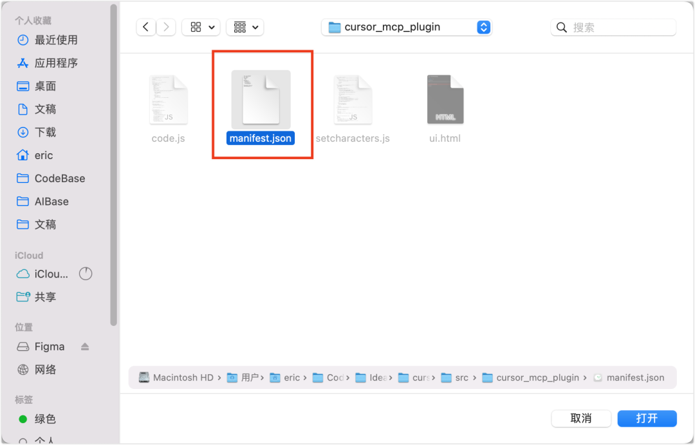Open 最近使用 in the sidebar
Screen dimensions: 695x445
pyautogui.click(x=48, y=40)
